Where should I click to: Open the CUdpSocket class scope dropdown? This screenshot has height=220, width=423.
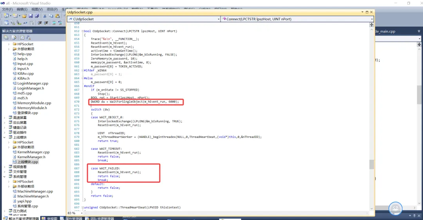tap(219, 19)
